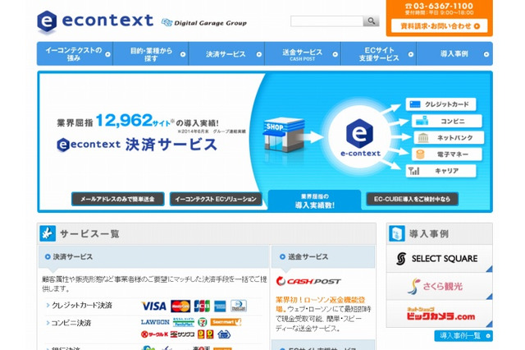Click the MasterCard logo
Viewport: 525px width, 350px height.
coord(180,306)
